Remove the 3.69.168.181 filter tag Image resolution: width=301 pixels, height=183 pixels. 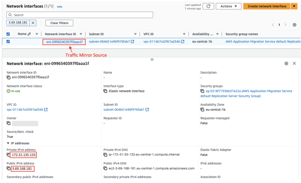33,23
